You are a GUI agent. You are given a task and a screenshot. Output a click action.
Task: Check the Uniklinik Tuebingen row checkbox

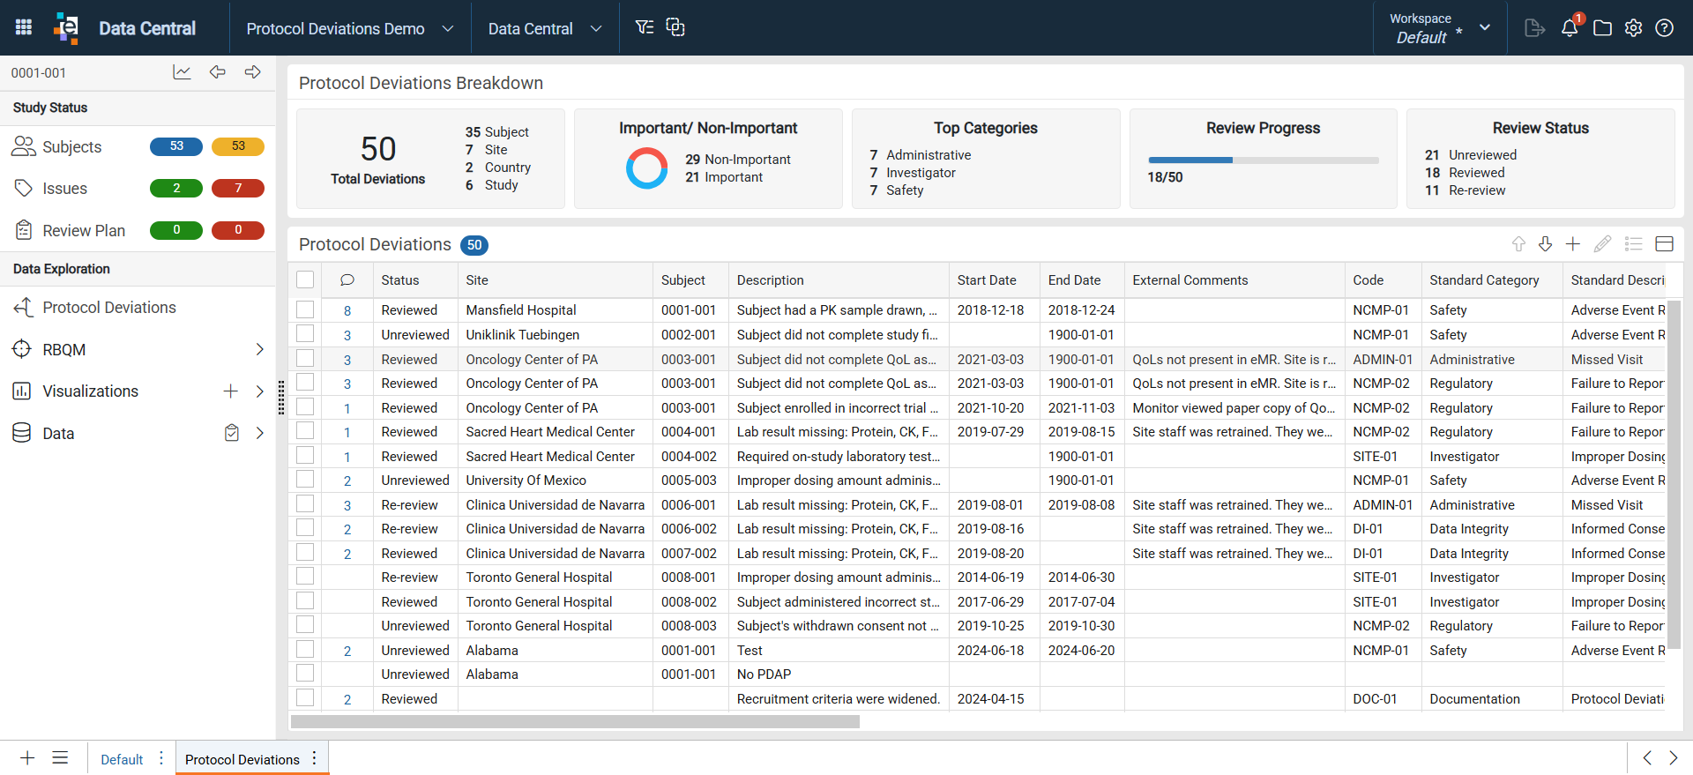click(x=305, y=334)
